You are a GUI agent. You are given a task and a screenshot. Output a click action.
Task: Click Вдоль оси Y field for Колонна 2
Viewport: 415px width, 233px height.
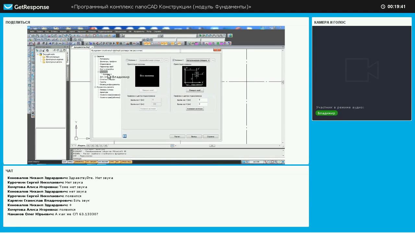(x=203, y=100)
